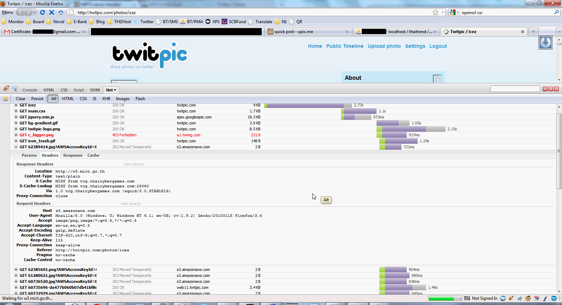562x305 pixels.
Task: Click the Public Timeline link
Action: [345, 46]
